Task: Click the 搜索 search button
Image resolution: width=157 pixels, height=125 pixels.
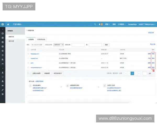Action: (x=106, y=45)
